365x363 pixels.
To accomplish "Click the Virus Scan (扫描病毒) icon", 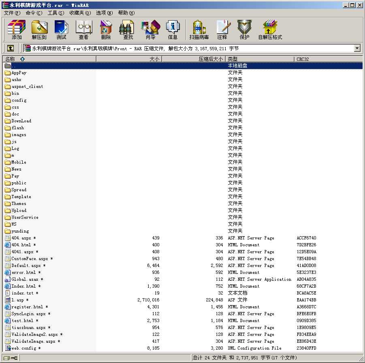I will (x=199, y=30).
